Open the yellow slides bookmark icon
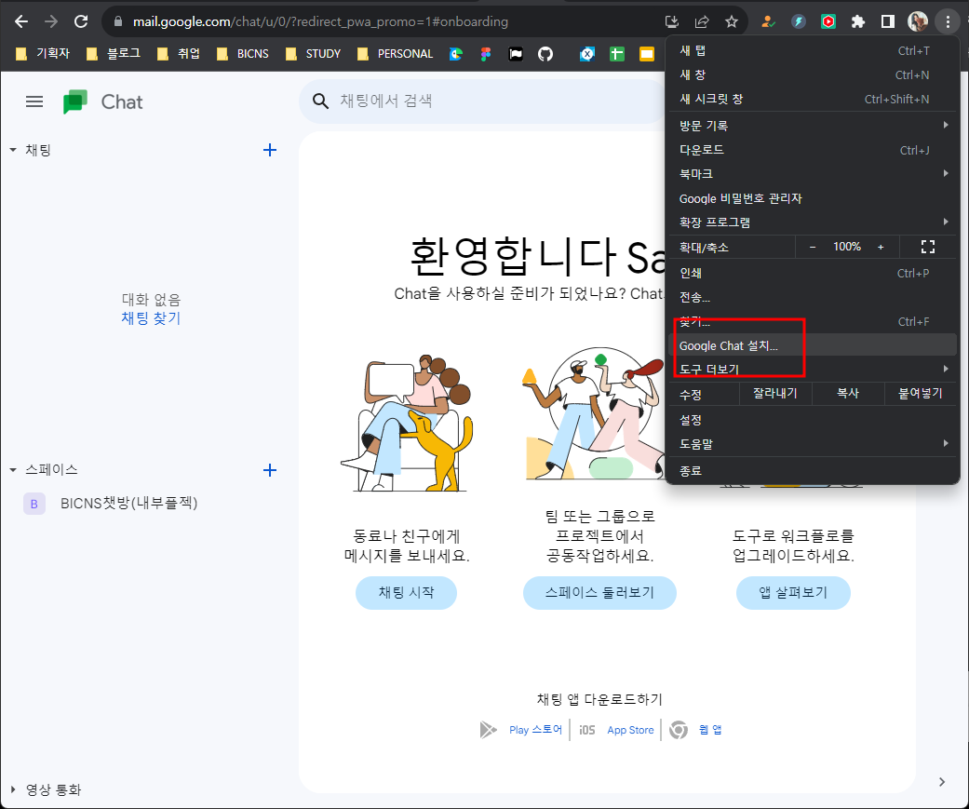The height and width of the screenshot is (809, 969). click(646, 54)
